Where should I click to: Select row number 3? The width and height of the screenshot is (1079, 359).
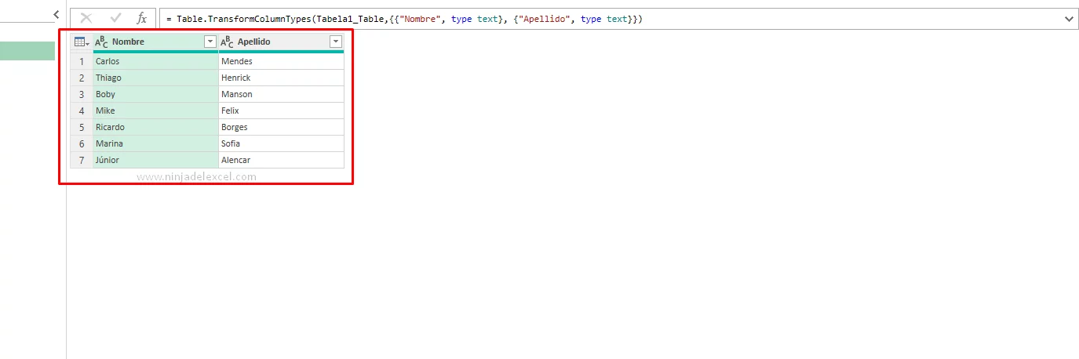click(x=82, y=94)
